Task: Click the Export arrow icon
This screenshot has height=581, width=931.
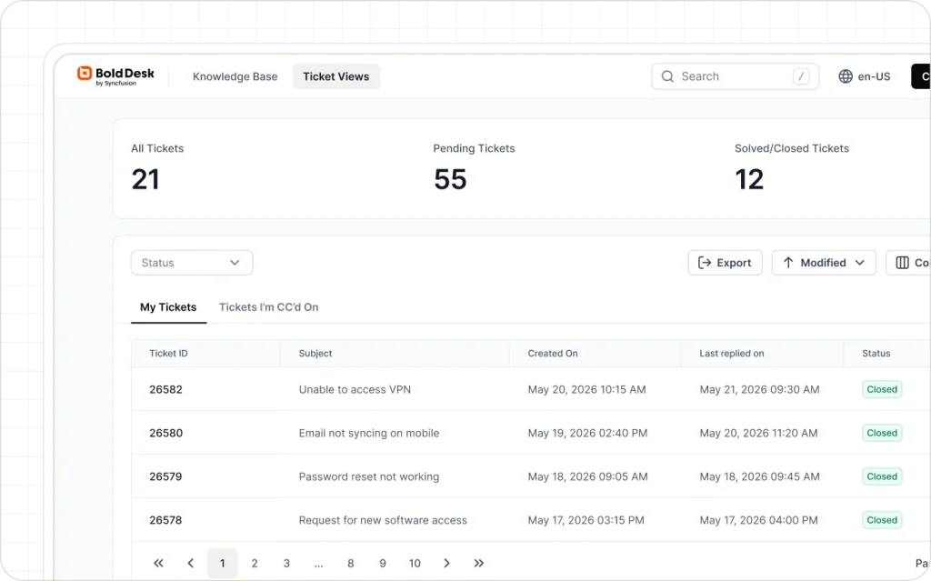Action: pyautogui.click(x=705, y=263)
